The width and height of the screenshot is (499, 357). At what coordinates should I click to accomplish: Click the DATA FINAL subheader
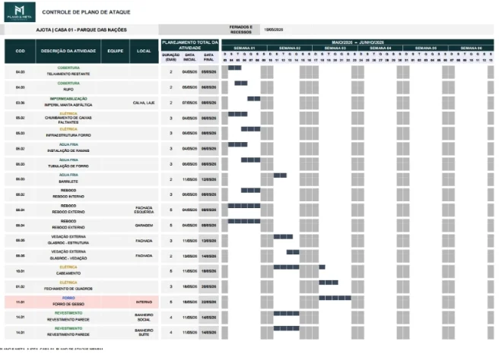coord(208,57)
